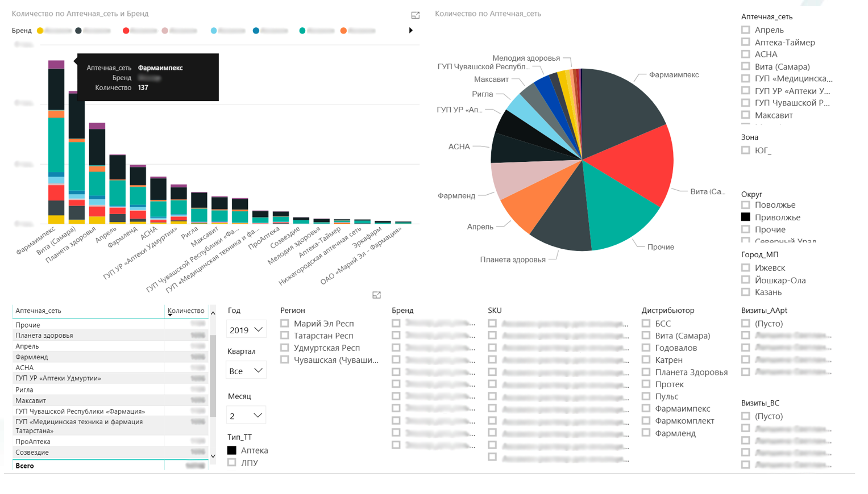Advance brand legend with right arrow
868x494 pixels.
click(410, 30)
